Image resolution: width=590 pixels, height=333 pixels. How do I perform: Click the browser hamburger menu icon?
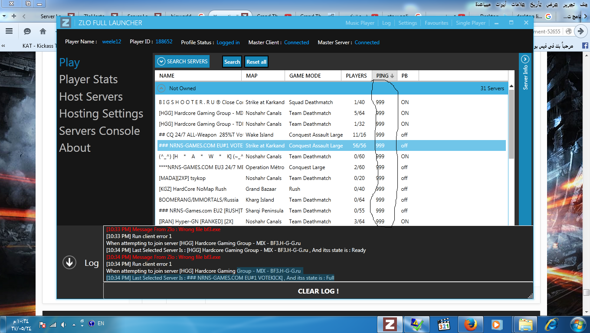coord(9,31)
